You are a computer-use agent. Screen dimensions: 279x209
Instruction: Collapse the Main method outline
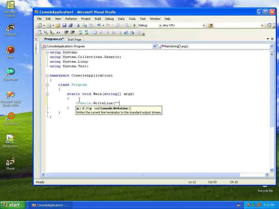click(47, 94)
